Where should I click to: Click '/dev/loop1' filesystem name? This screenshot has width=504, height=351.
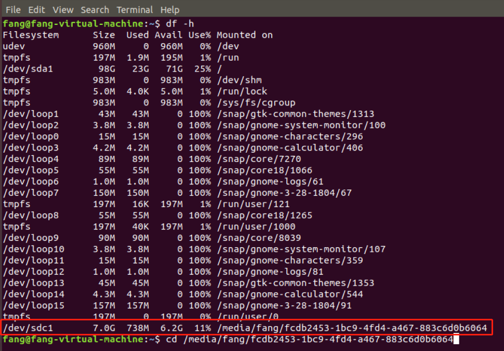[31, 114]
